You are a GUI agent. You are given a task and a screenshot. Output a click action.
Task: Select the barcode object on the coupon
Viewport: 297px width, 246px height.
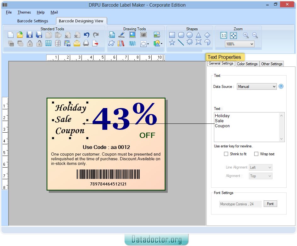click(108, 174)
